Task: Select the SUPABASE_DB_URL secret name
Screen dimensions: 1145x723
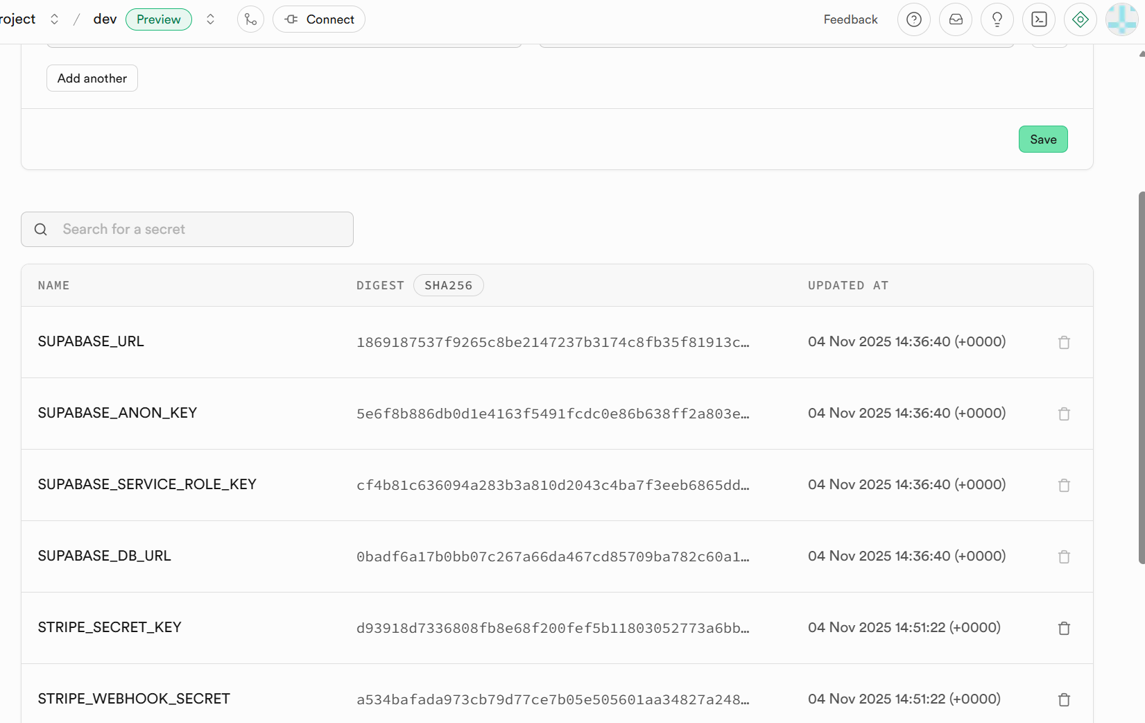Action: coord(104,556)
